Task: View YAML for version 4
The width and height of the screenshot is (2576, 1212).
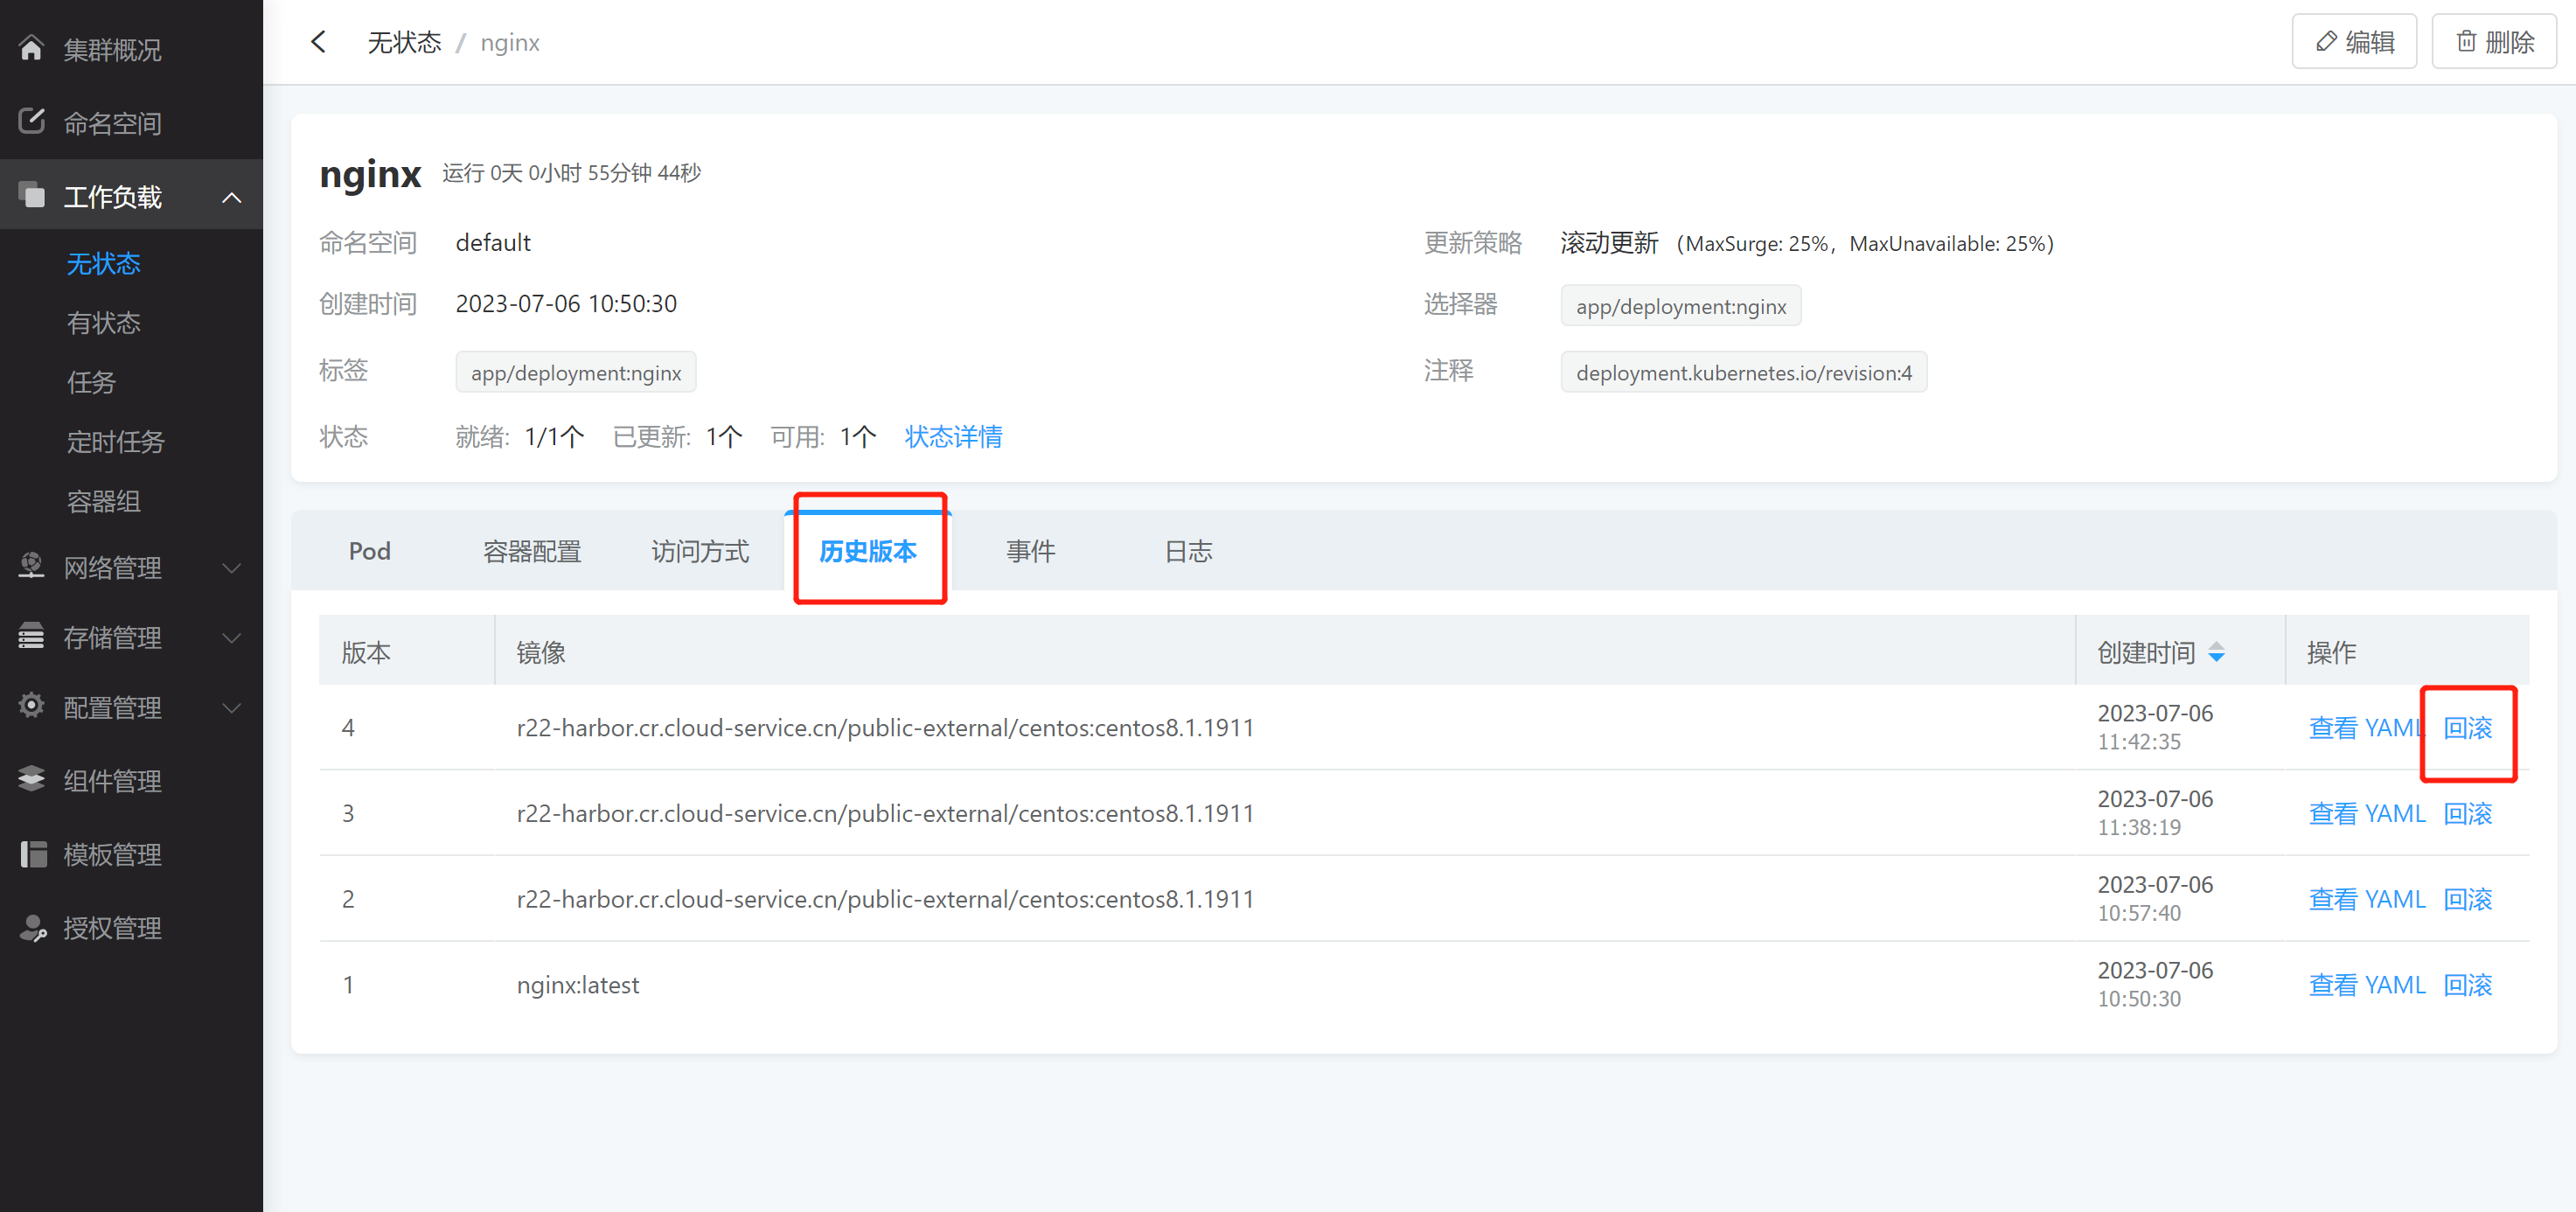Action: coord(2366,728)
